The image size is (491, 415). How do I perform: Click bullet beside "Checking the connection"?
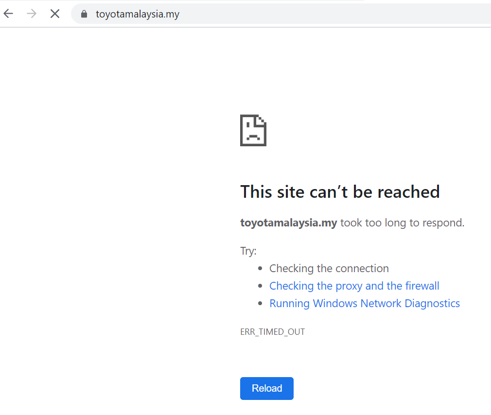[x=260, y=269]
